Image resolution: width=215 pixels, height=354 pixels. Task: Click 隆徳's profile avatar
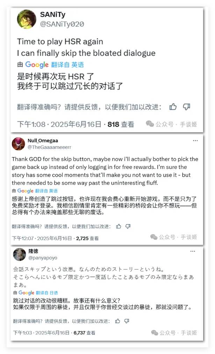point(20,254)
